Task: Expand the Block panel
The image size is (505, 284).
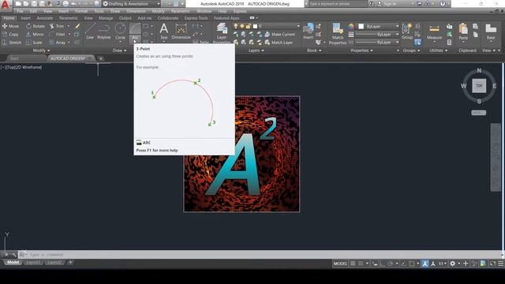Action: pos(314,50)
